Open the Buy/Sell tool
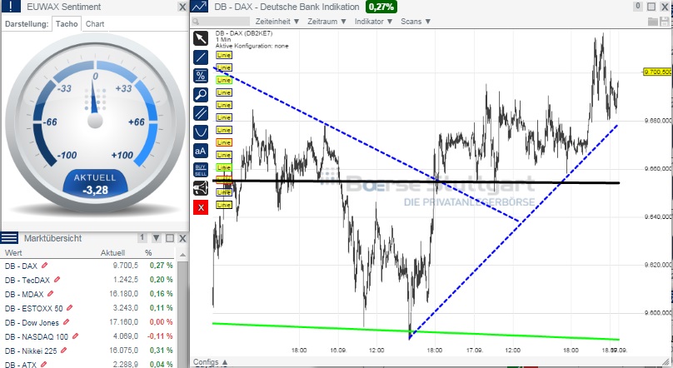Screen dimensions: 673x368 [201, 170]
